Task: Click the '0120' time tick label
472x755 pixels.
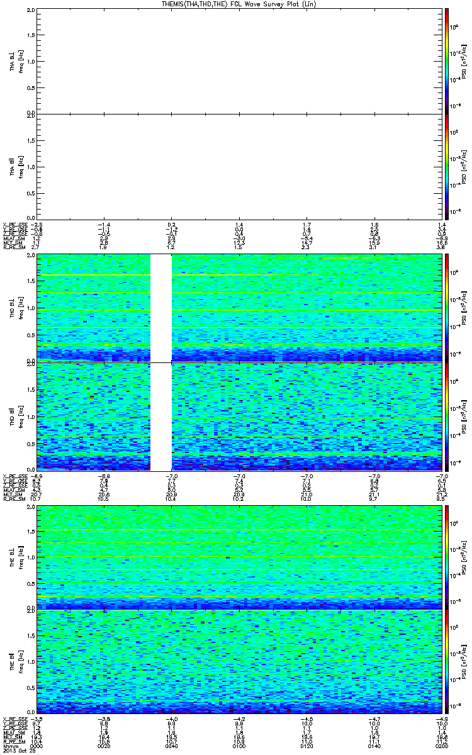Action: (x=306, y=747)
